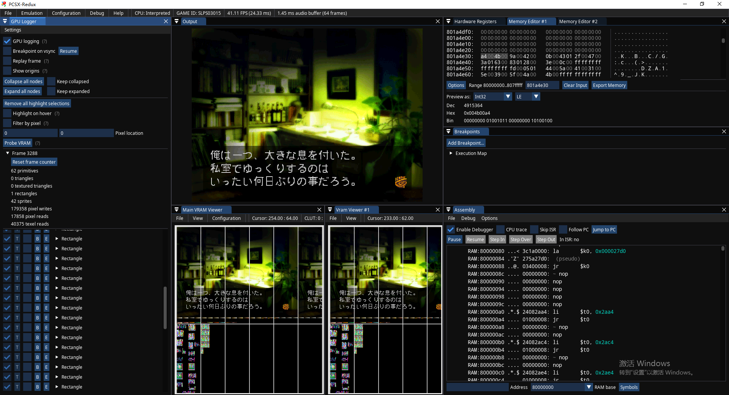
Task: Open the Debug menu in the menu bar
Action: click(97, 13)
